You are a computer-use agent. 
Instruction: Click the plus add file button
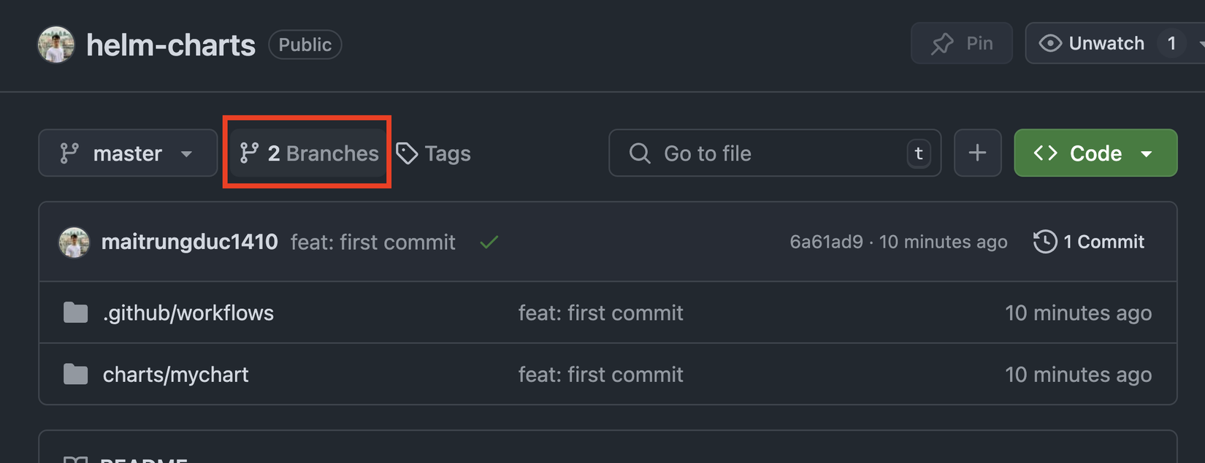977,153
